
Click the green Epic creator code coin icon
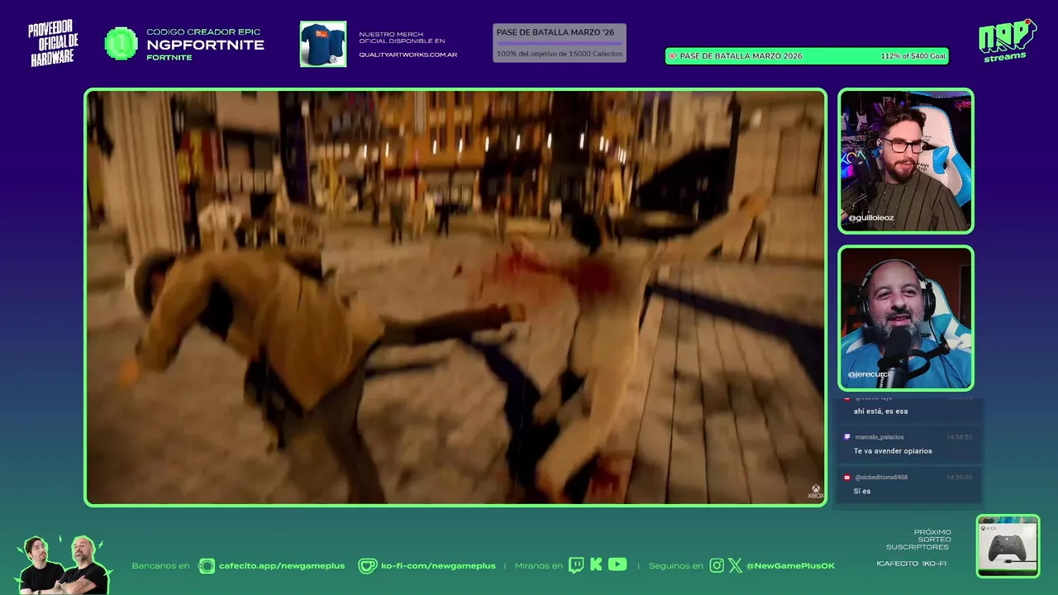coord(122,44)
